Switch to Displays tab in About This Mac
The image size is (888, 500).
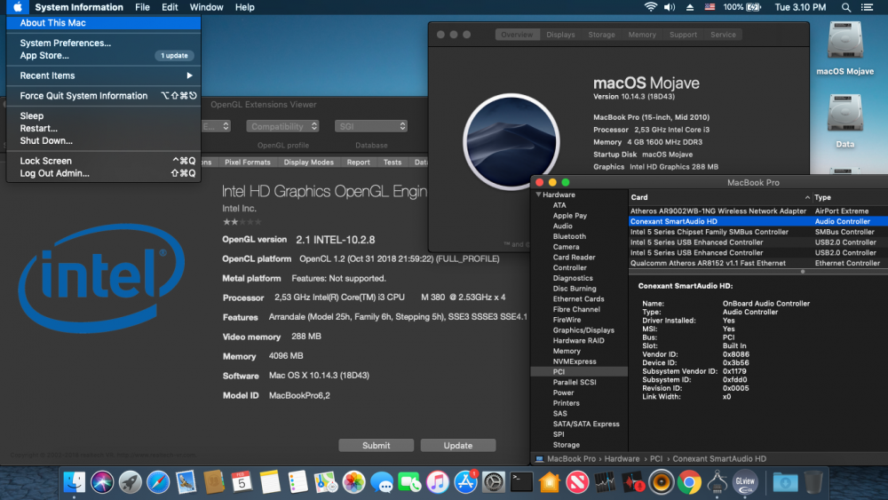[560, 35]
